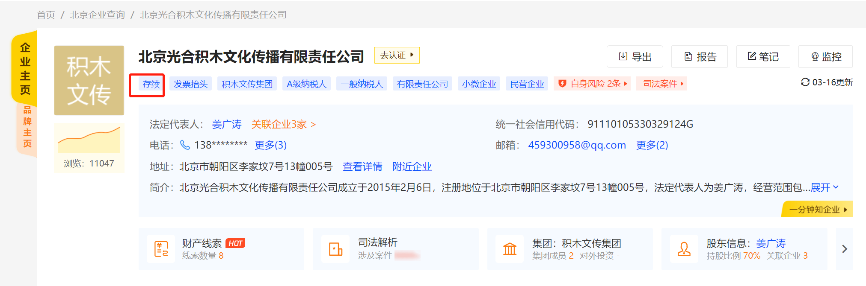Click the next arrow on card carousel
Image resolution: width=866 pixels, height=286 pixels.
845,249
